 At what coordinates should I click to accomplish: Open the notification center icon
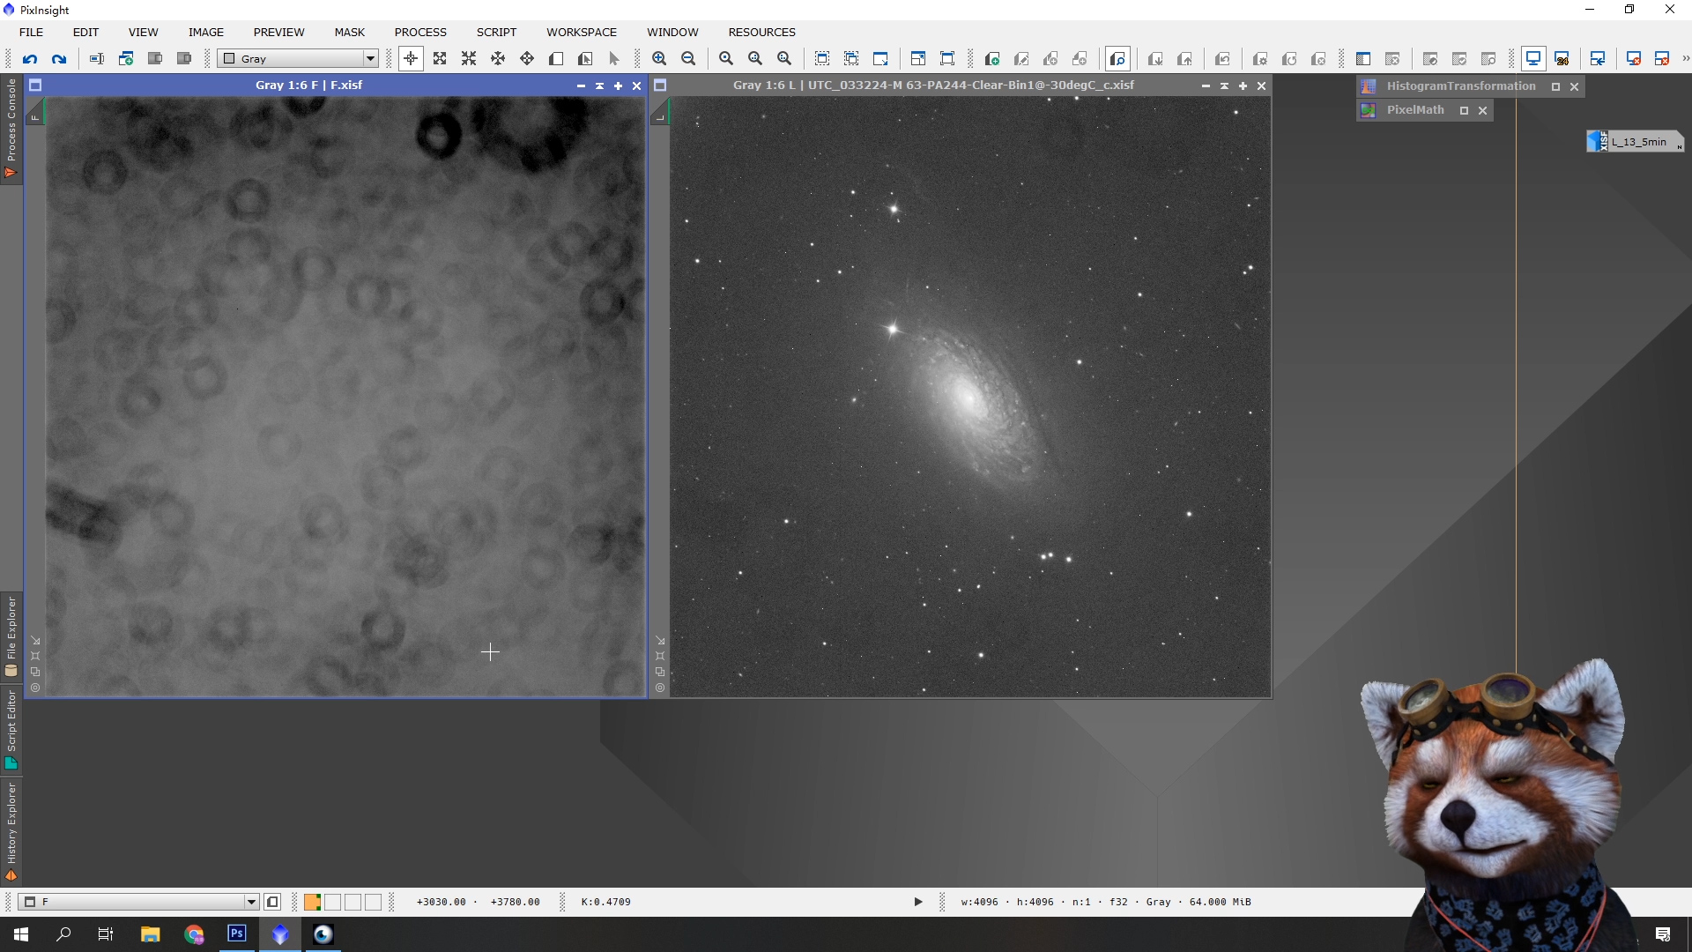click(1663, 934)
